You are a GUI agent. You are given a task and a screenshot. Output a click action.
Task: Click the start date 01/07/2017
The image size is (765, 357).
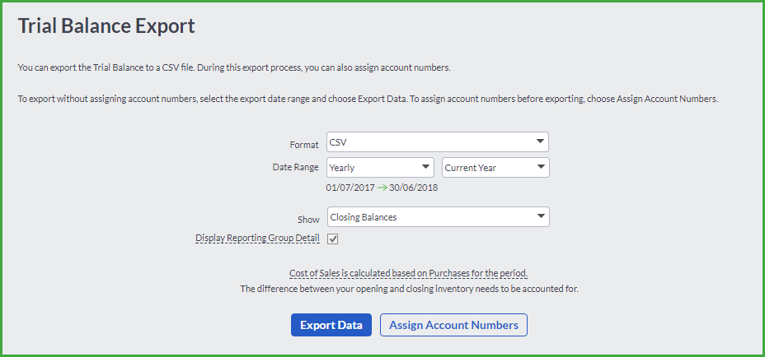(350, 188)
